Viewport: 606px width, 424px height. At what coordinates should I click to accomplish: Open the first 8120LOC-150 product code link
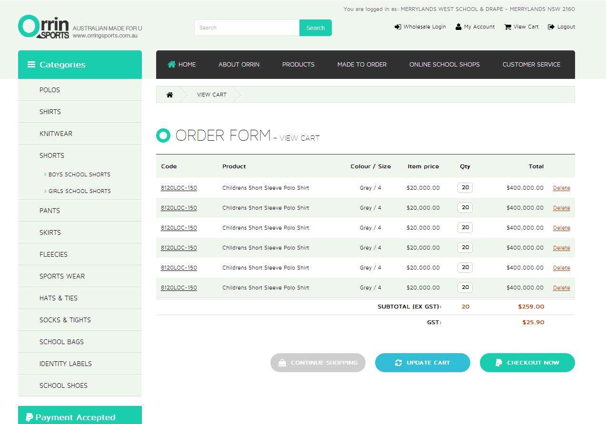[179, 188]
